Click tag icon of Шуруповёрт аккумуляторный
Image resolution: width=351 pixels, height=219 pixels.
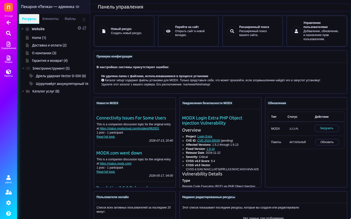31,83
